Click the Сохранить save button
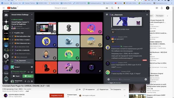The width and height of the screenshot is (174, 98). click(116, 90)
